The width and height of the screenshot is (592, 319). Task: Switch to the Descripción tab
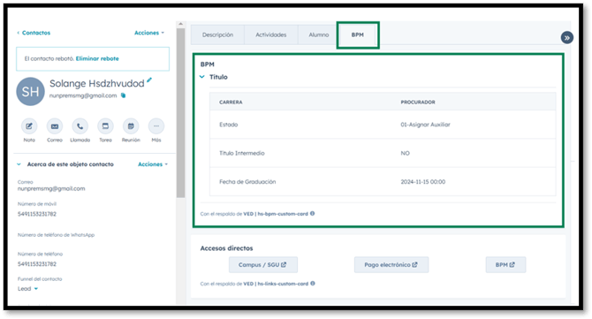217,34
